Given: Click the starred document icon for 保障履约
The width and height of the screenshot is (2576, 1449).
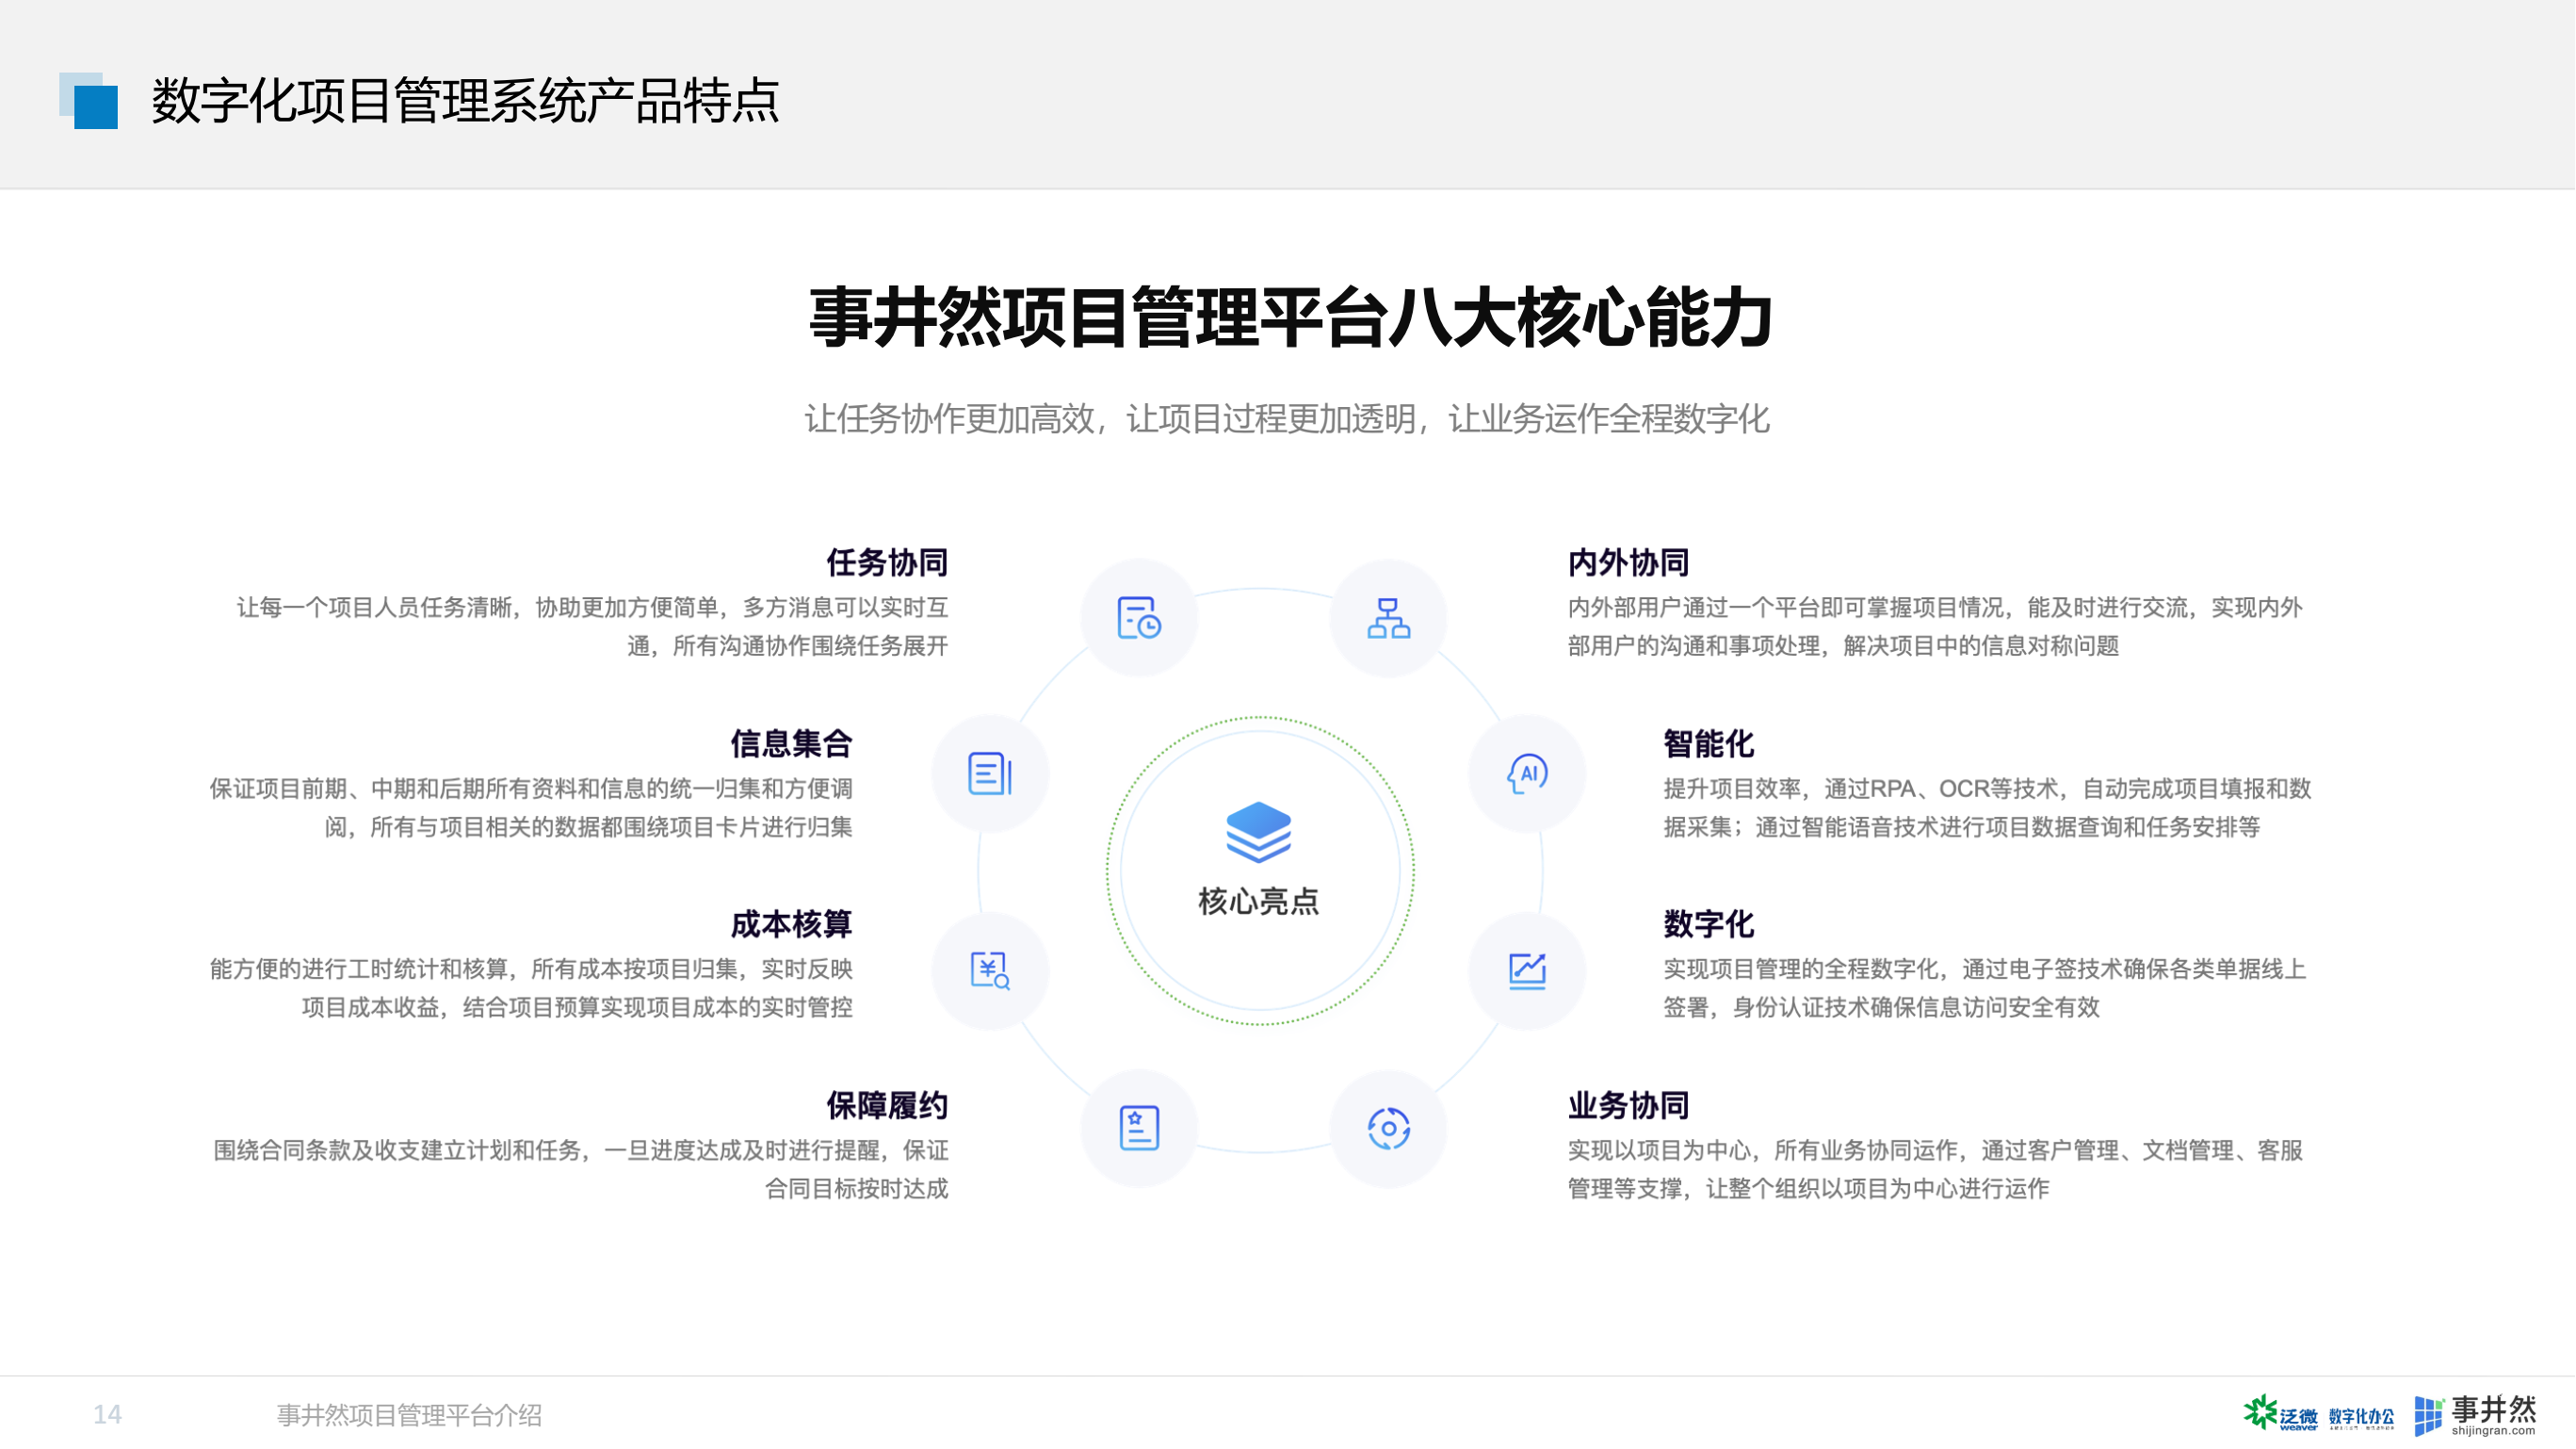Looking at the screenshot, I should pyautogui.click(x=1138, y=1128).
